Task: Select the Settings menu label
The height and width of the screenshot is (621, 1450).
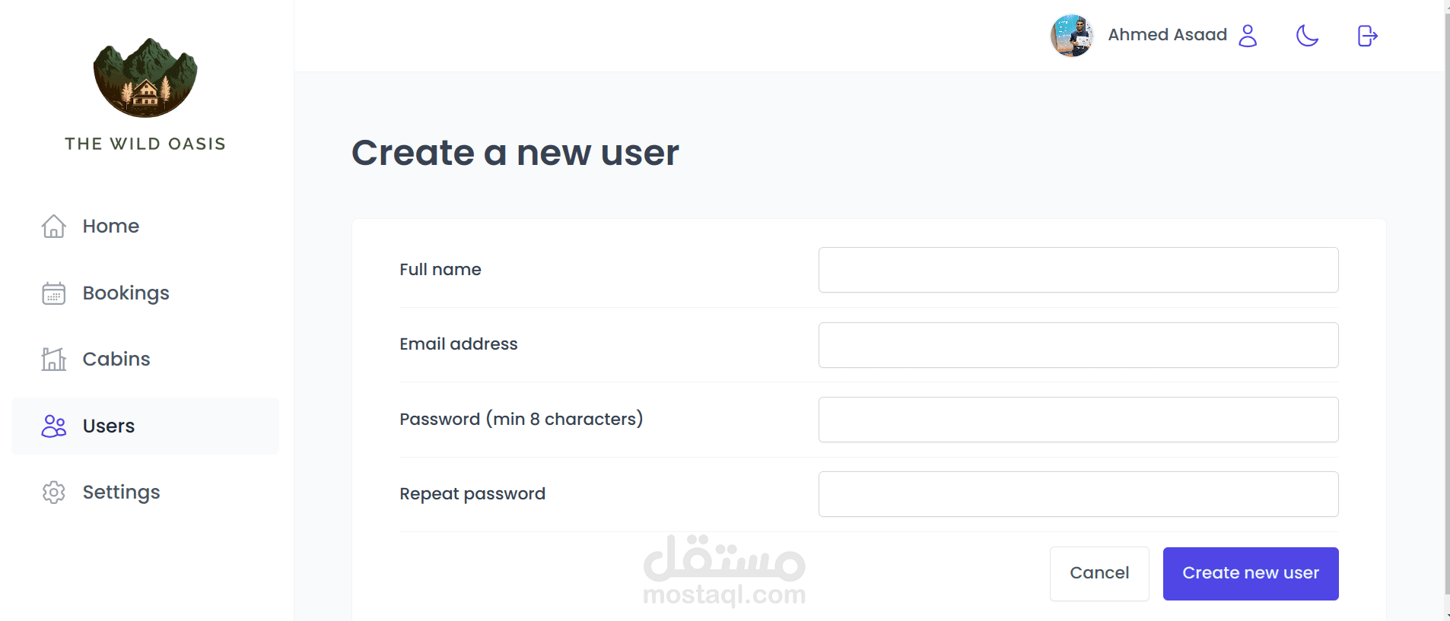Action: [x=121, y=493]
